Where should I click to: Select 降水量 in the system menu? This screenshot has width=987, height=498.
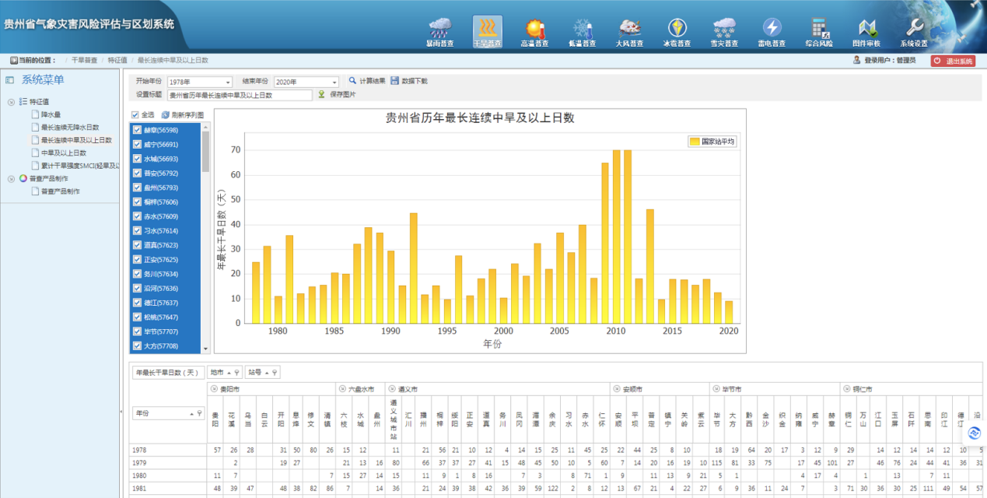click(x=51, y=114)
